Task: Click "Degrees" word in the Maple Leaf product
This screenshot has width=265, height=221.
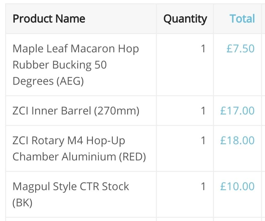Action: pos(33,81)
